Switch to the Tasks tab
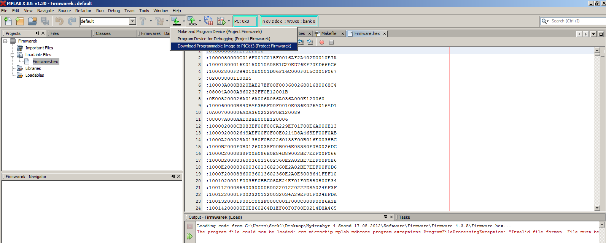 (x=404, y=217)
